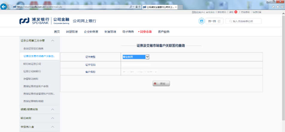
Task: Click the calendar icon in the header
Action: [x=201, y=21]
